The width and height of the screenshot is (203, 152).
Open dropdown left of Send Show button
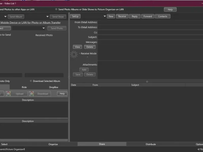[x=47, y=16]
